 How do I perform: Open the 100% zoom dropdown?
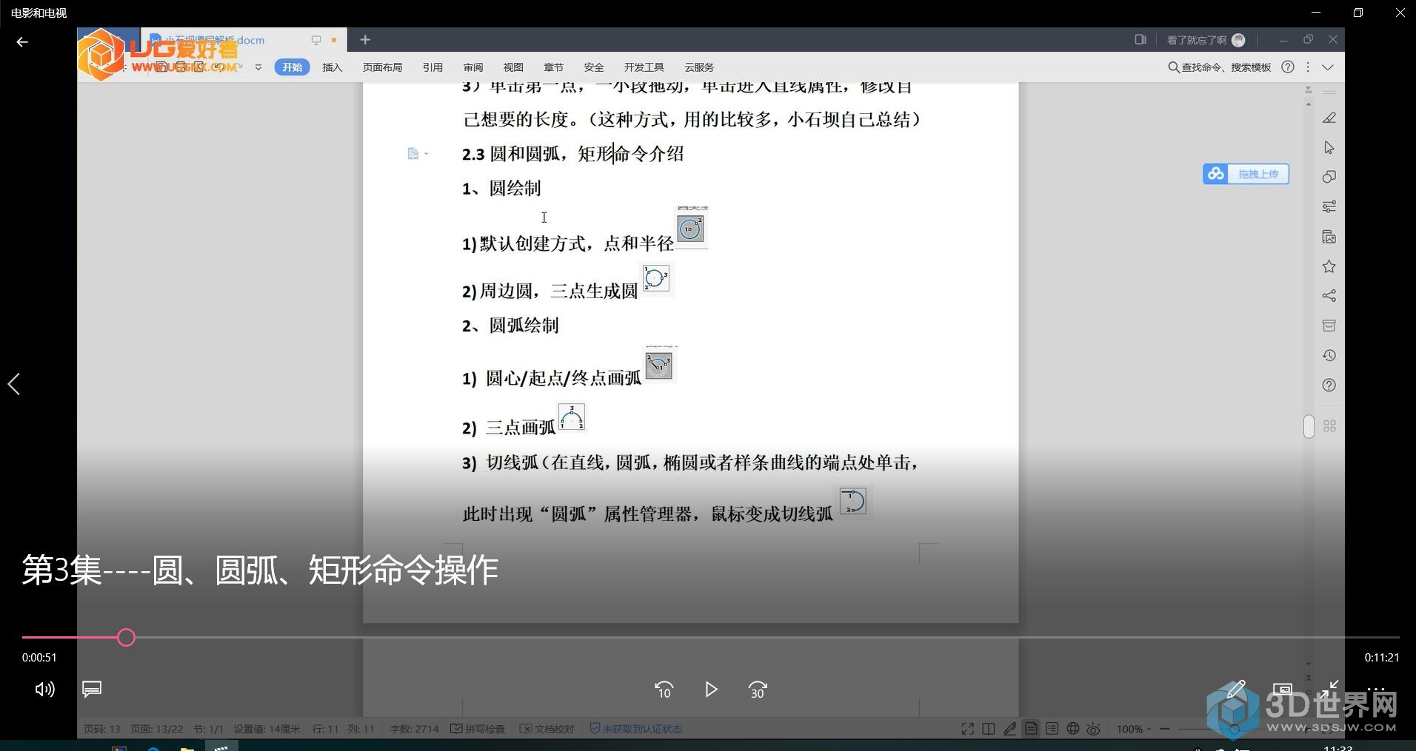(1133, 729)
